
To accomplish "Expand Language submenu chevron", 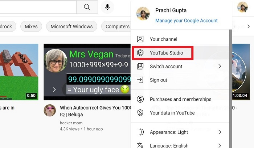I will [x=220, y=145].
